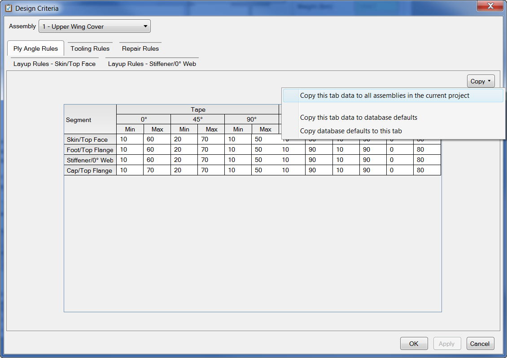
Task: Select Copy this tab data to database defaults
Action: point(358,118)
